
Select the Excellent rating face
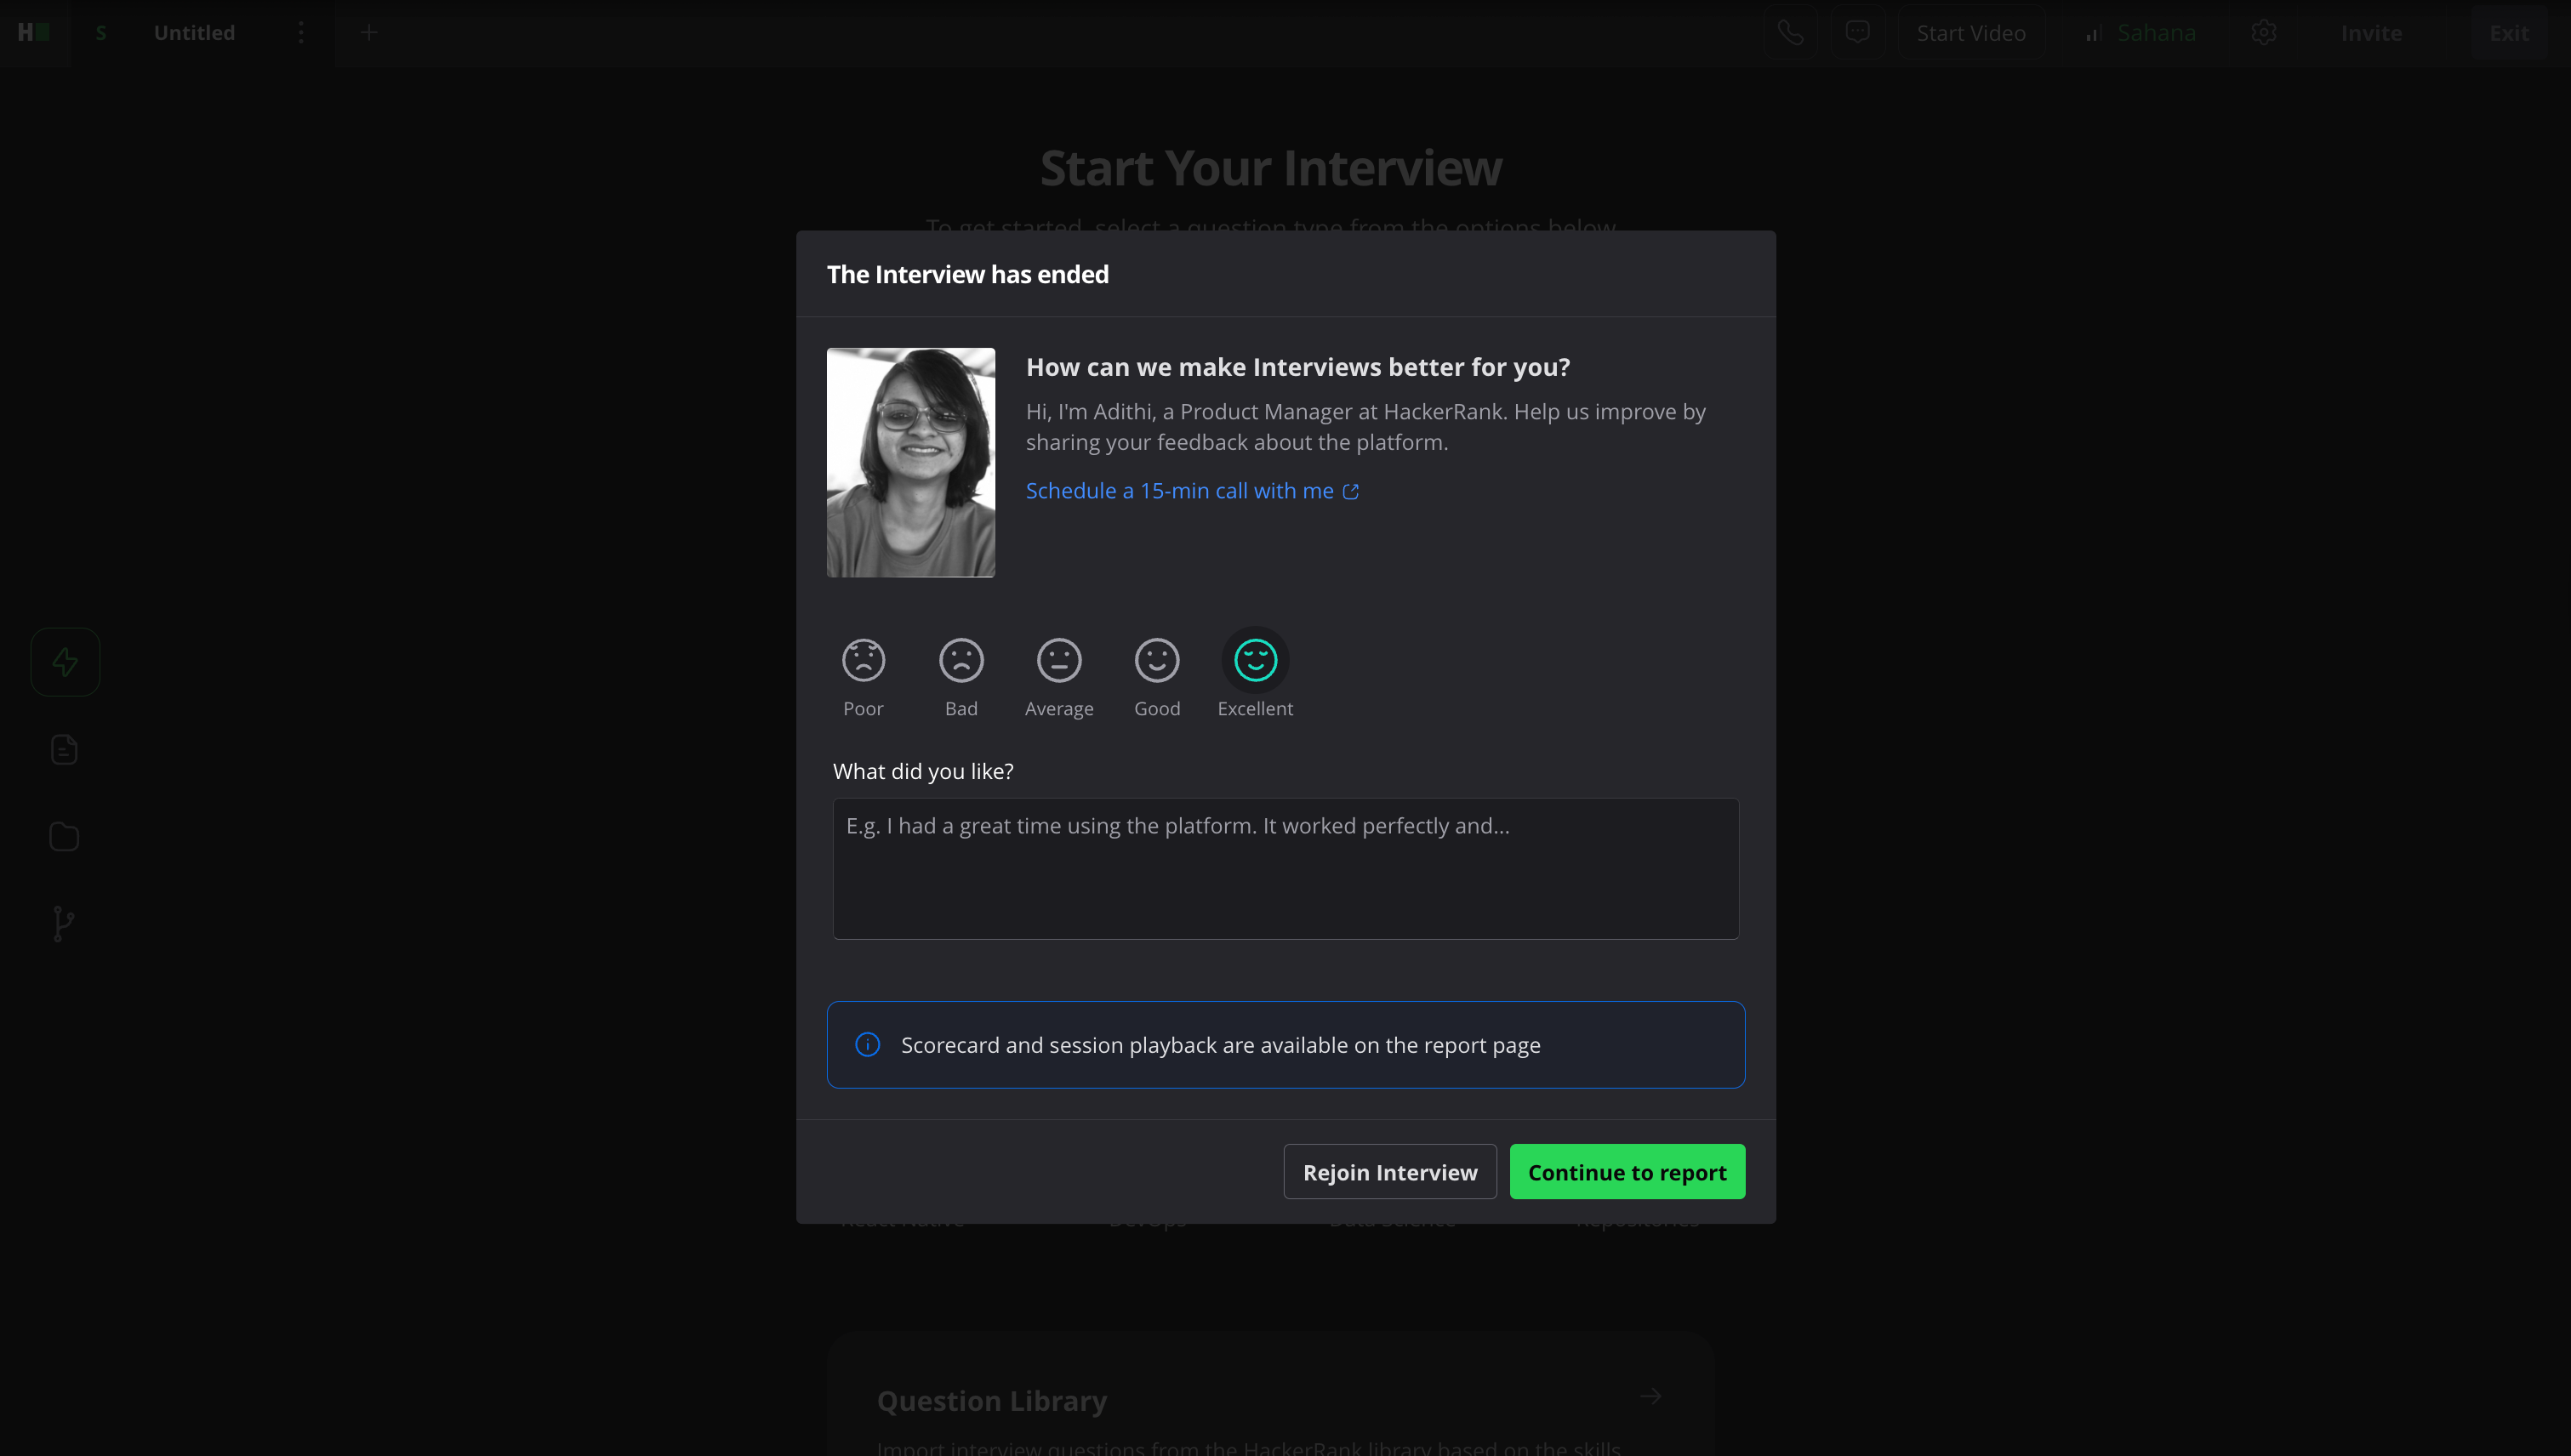pos(1255,661)
